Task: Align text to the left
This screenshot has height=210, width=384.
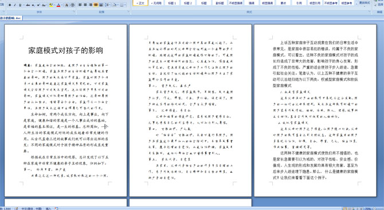Action: [80, 5]
